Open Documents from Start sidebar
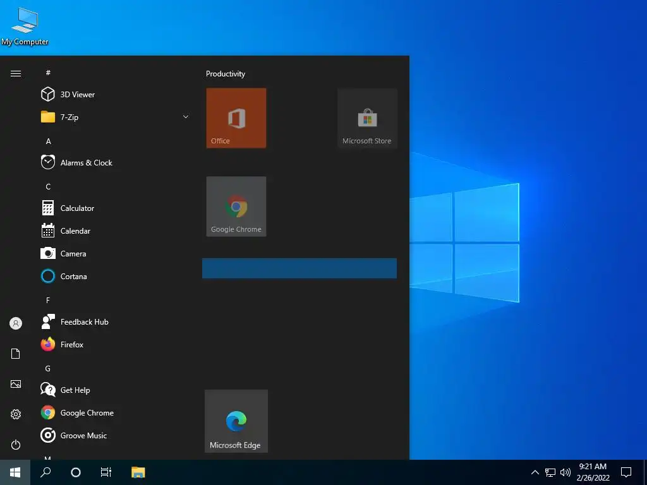Viewport: 647px width, 485px height. click(x=16, y=354)
